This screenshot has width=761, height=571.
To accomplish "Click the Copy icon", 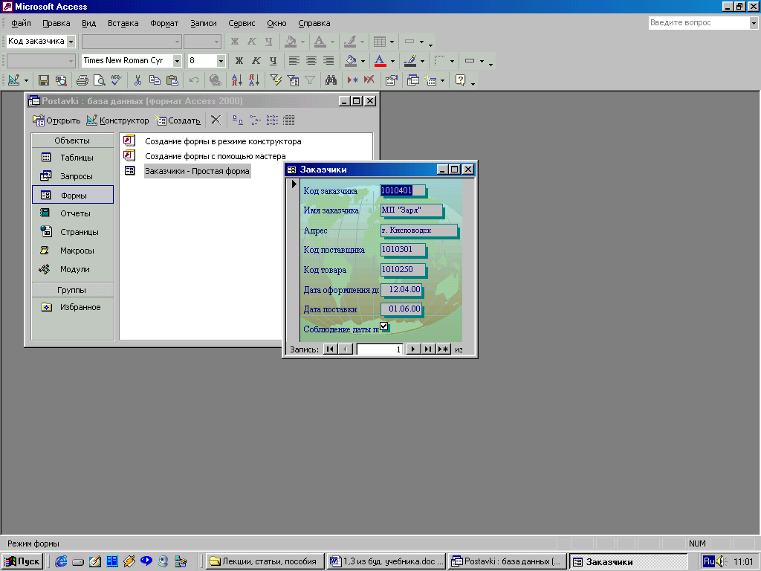I will point(155,80).
